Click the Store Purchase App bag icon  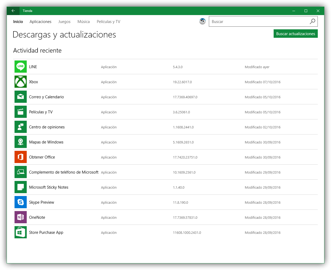coord(21,232)
